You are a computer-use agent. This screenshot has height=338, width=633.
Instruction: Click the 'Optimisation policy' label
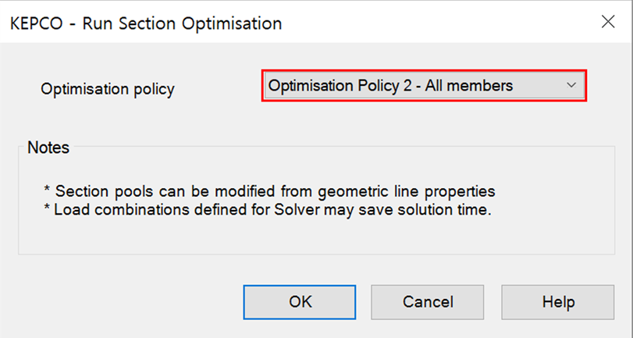pos(108,89)
